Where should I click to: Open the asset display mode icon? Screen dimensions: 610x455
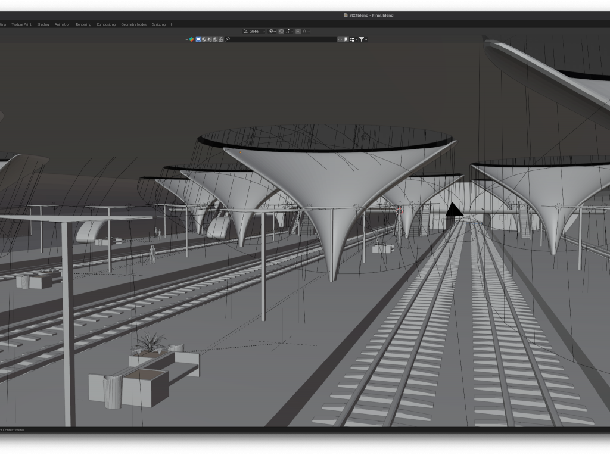(353, 39)
